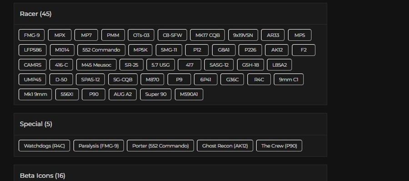409x181 pixels.
Task: Click the M590A1 tag
Action: click(x=189, y=95)
